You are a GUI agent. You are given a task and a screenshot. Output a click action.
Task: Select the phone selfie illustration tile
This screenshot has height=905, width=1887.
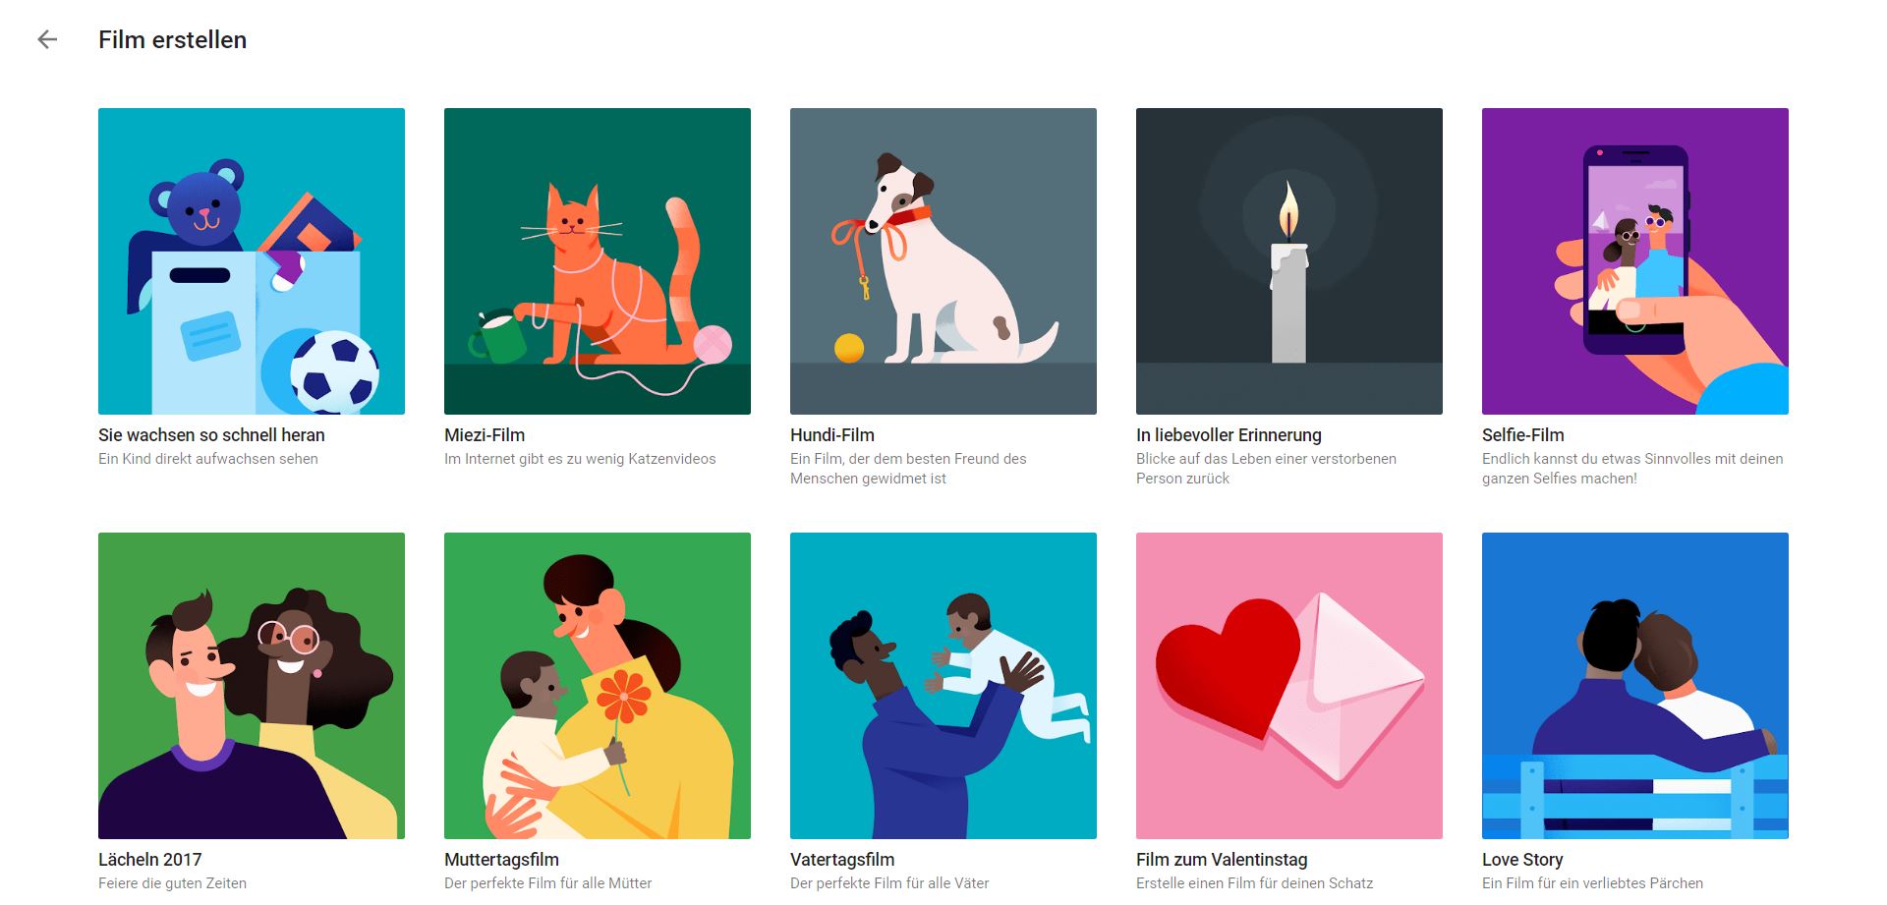click(1635, 261)
